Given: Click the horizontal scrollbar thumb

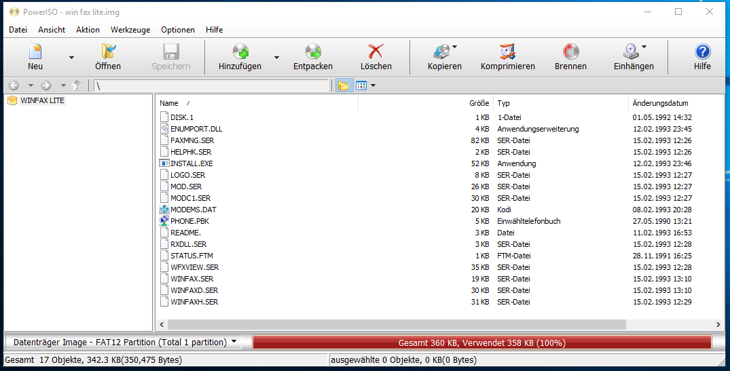Looking at the screenshot, I should tap(397, 324).
